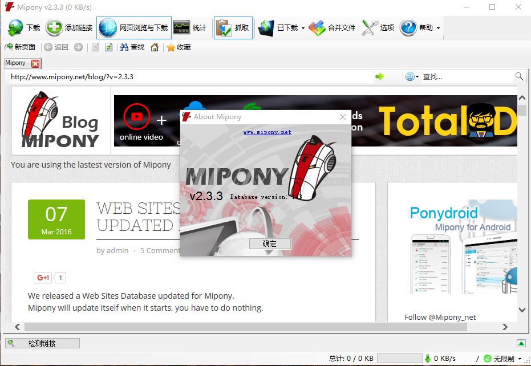531x366 pixels.
Task: Open 选项 options settings
Action: coord(378,28)
